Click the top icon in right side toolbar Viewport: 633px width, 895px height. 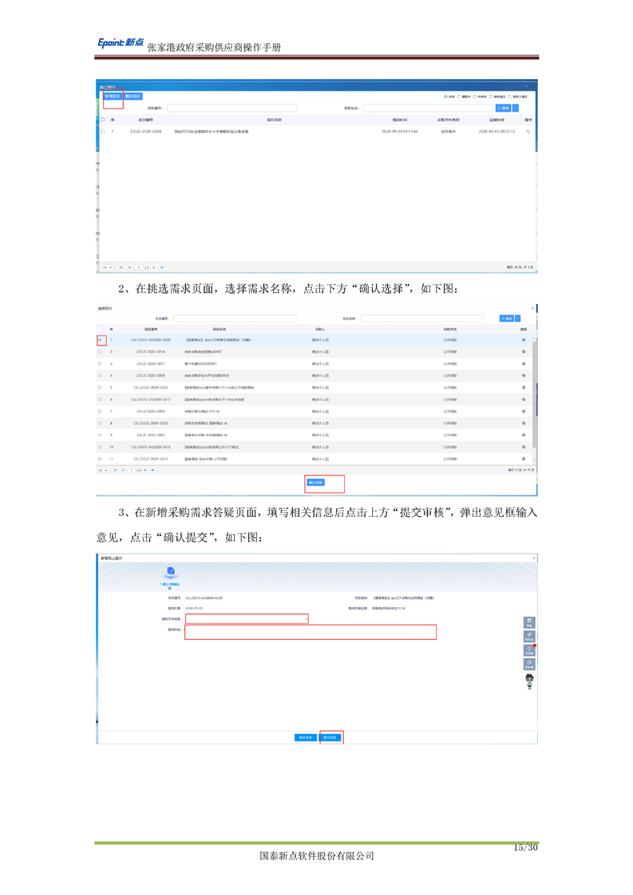[x=528, y=622]
